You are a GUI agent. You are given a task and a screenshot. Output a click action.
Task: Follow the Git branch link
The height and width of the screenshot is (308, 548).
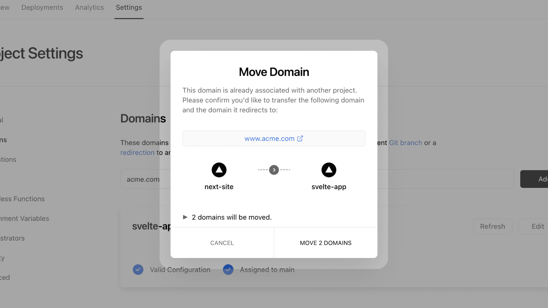(x=406, y=143)
